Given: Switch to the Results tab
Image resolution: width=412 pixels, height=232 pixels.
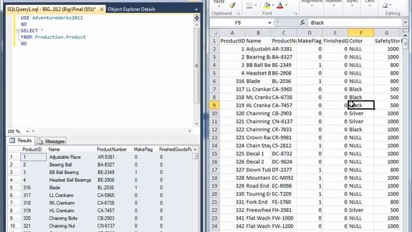Looking at the screenshot, I should point(21,140).
